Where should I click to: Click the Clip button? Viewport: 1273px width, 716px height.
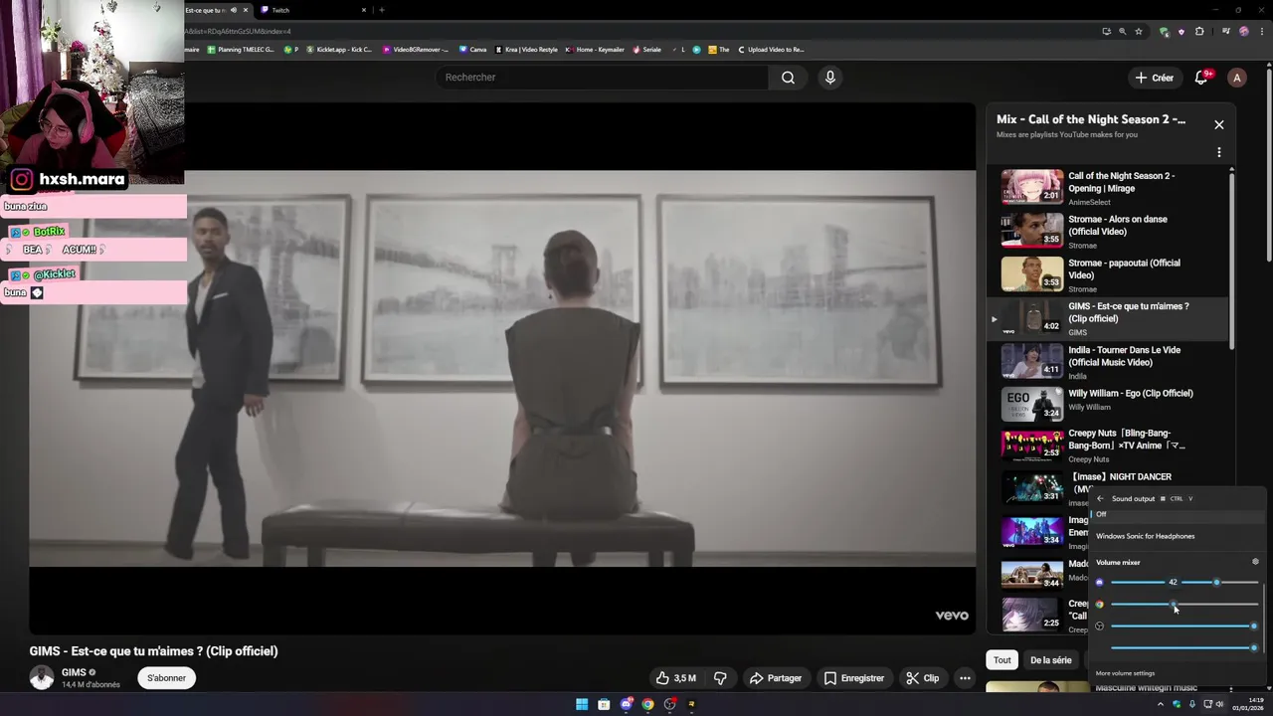click(922, 678)
